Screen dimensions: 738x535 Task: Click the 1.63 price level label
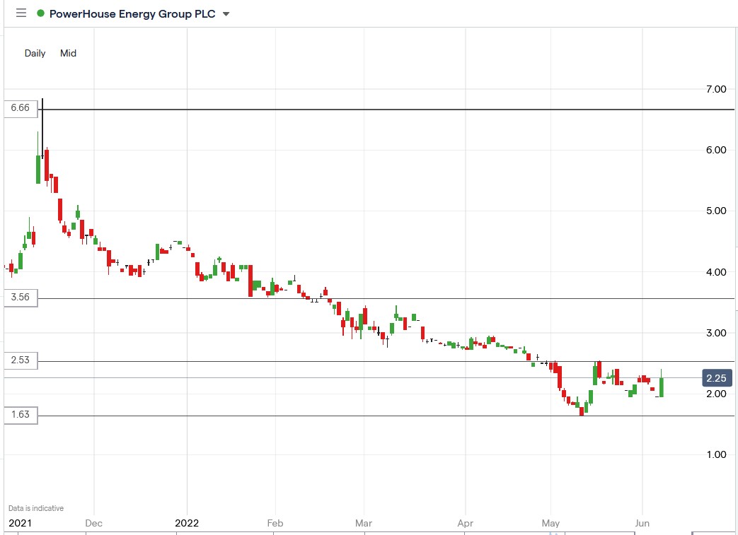point(19,416)
